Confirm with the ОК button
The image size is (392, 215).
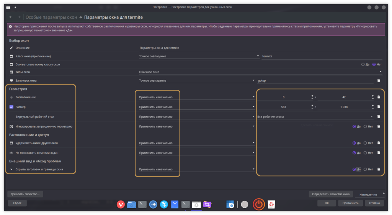point(327,203)
